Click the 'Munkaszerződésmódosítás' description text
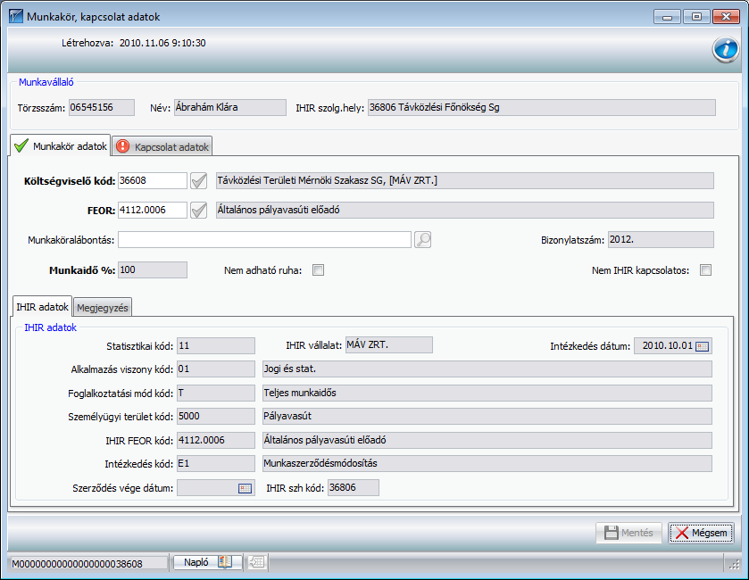 point(320,463)
